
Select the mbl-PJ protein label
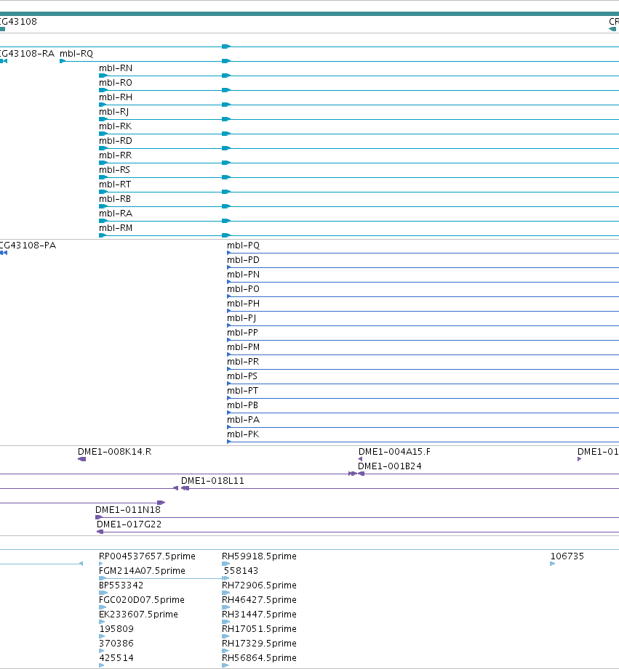pos(241,318)
